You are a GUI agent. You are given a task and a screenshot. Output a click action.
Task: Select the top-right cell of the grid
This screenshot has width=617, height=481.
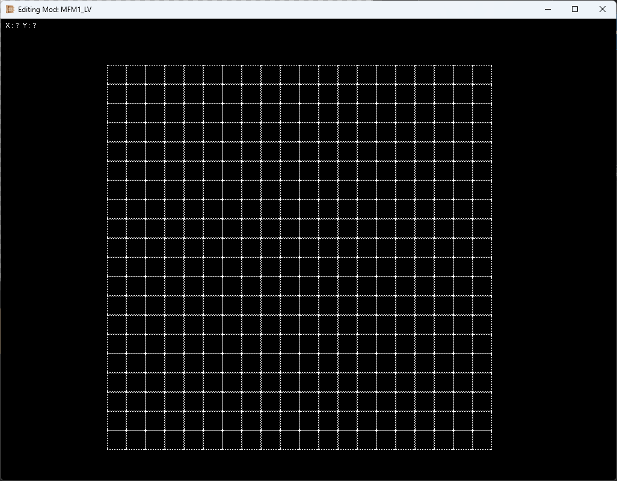(482, 75)
